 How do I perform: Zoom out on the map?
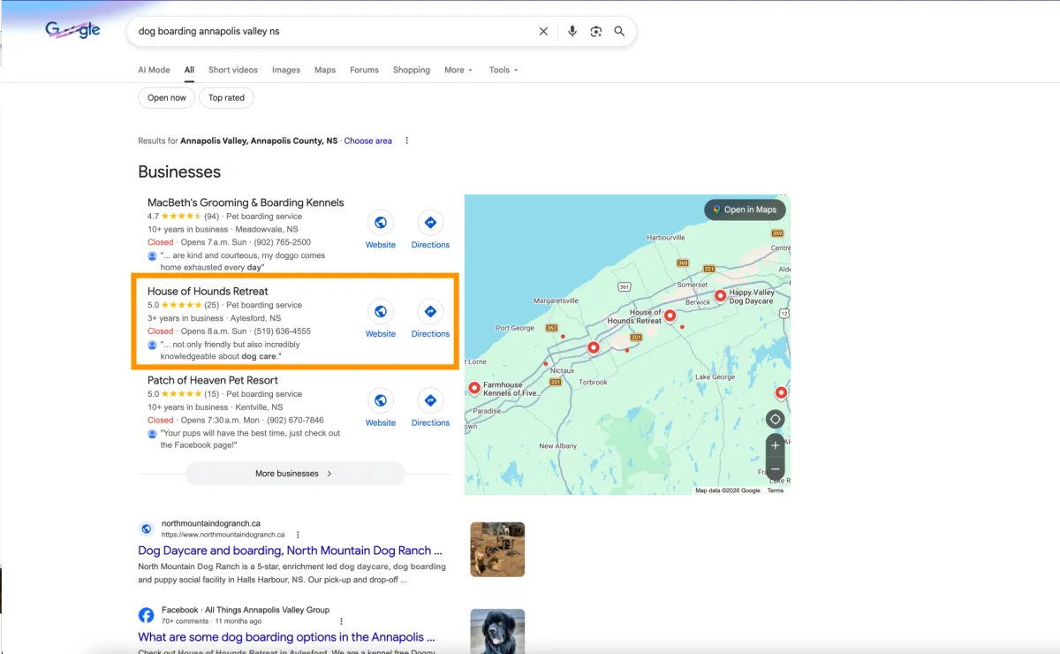[775, 468]
